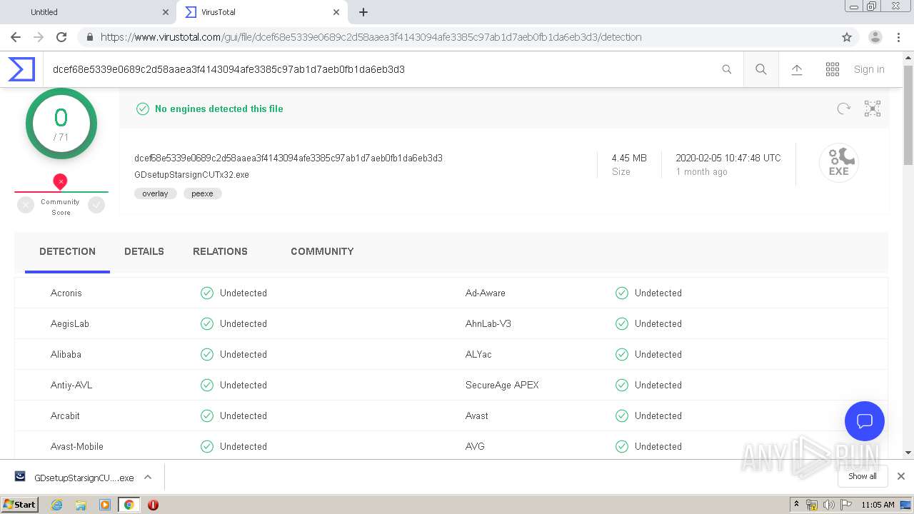Click the Sign in link
This screenshot has height=514, width=914.
(869, 69)
